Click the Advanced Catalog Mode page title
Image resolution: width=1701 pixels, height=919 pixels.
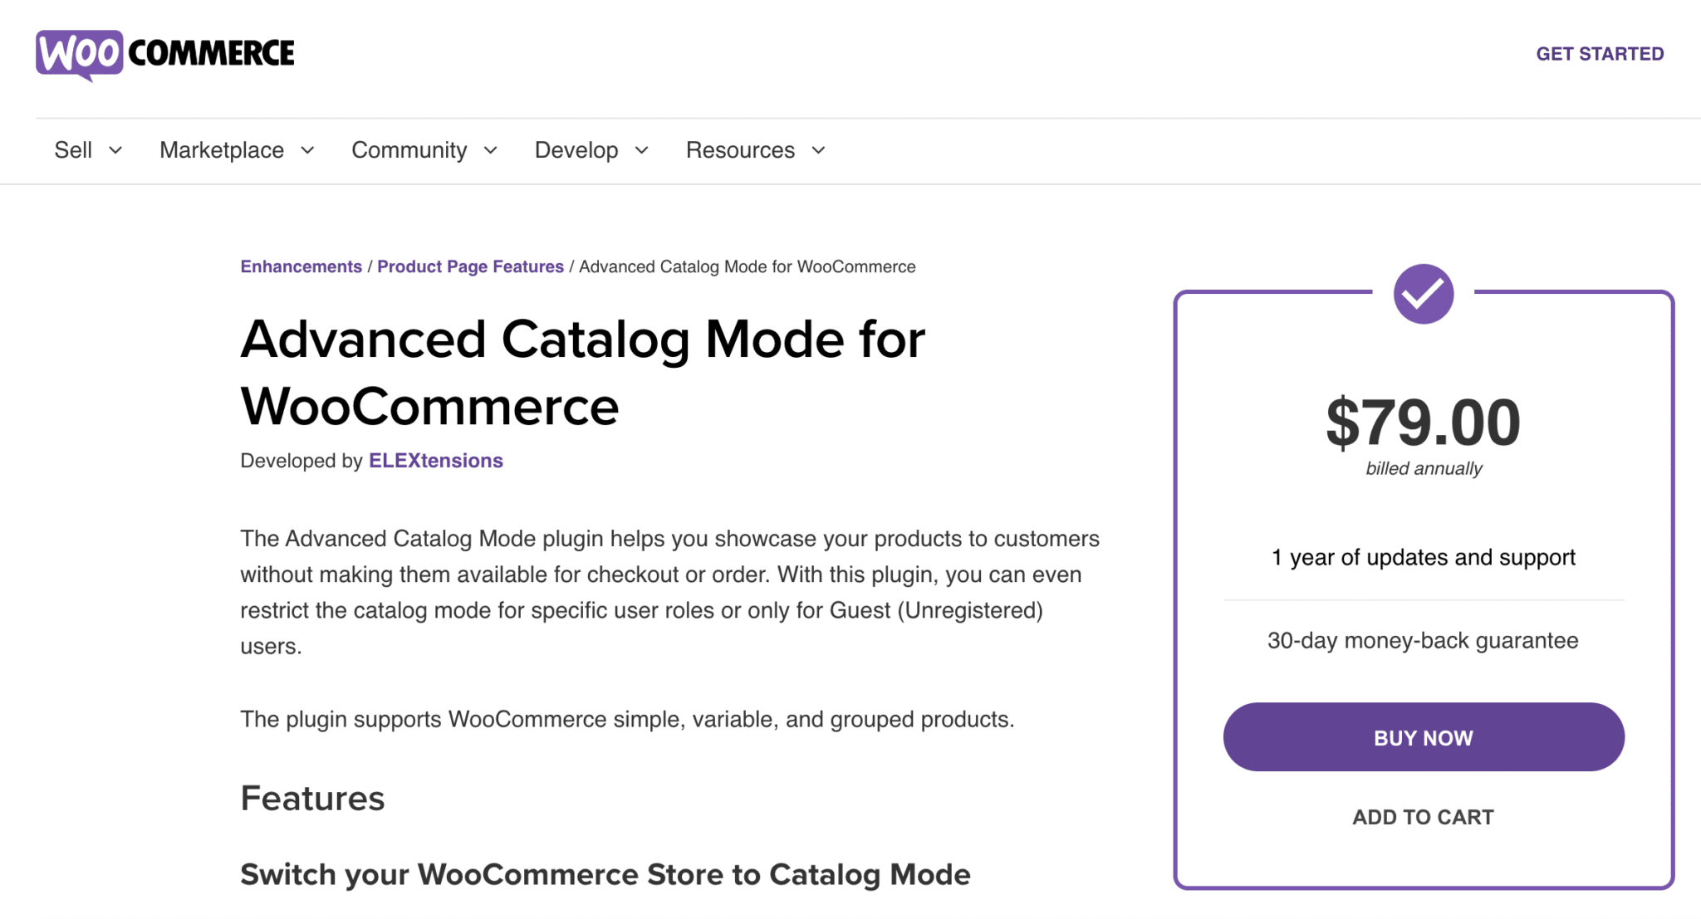[581, 371]
